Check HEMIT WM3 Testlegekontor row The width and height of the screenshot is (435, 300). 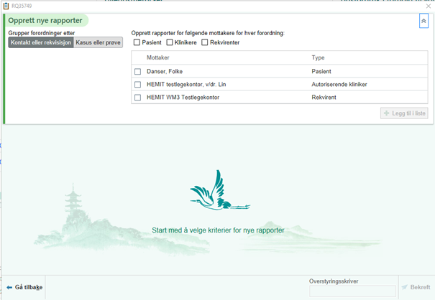[137, 98]
